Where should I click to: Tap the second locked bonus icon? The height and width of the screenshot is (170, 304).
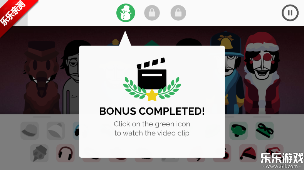coord(178,13)
